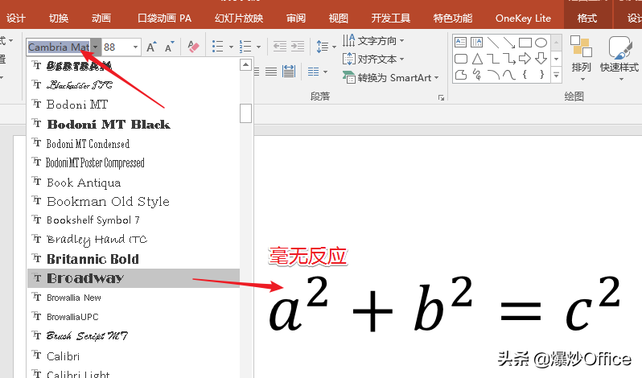Switch to the 动画 animations tab
This screenshot has width=642, height=378.
tap(101, 18)
